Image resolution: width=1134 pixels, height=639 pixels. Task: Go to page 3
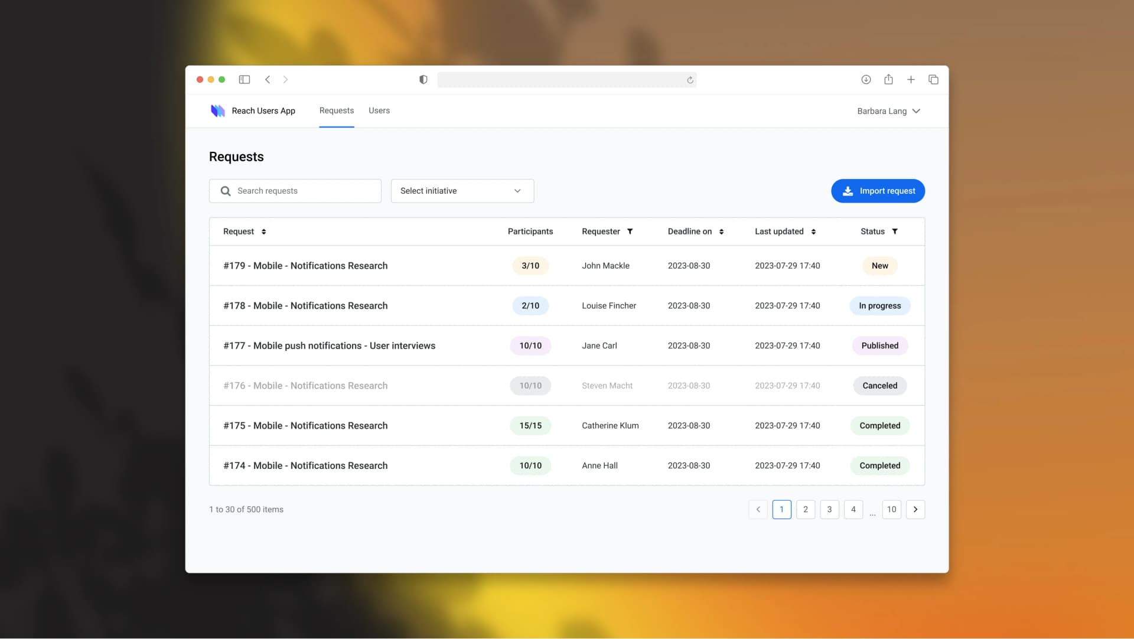point(829,510)
